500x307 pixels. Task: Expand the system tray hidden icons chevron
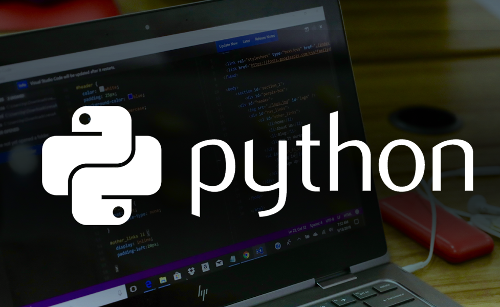pyautogui.click(x=299, y=238)
